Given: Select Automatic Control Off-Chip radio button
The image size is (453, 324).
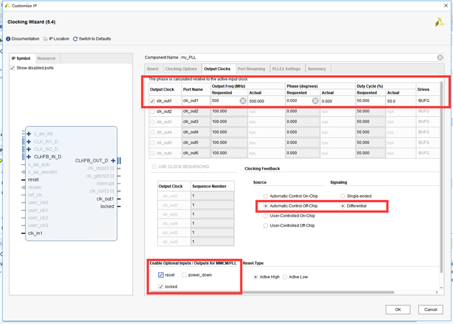Looking at the screenshot, I should (x=265, y=206).
